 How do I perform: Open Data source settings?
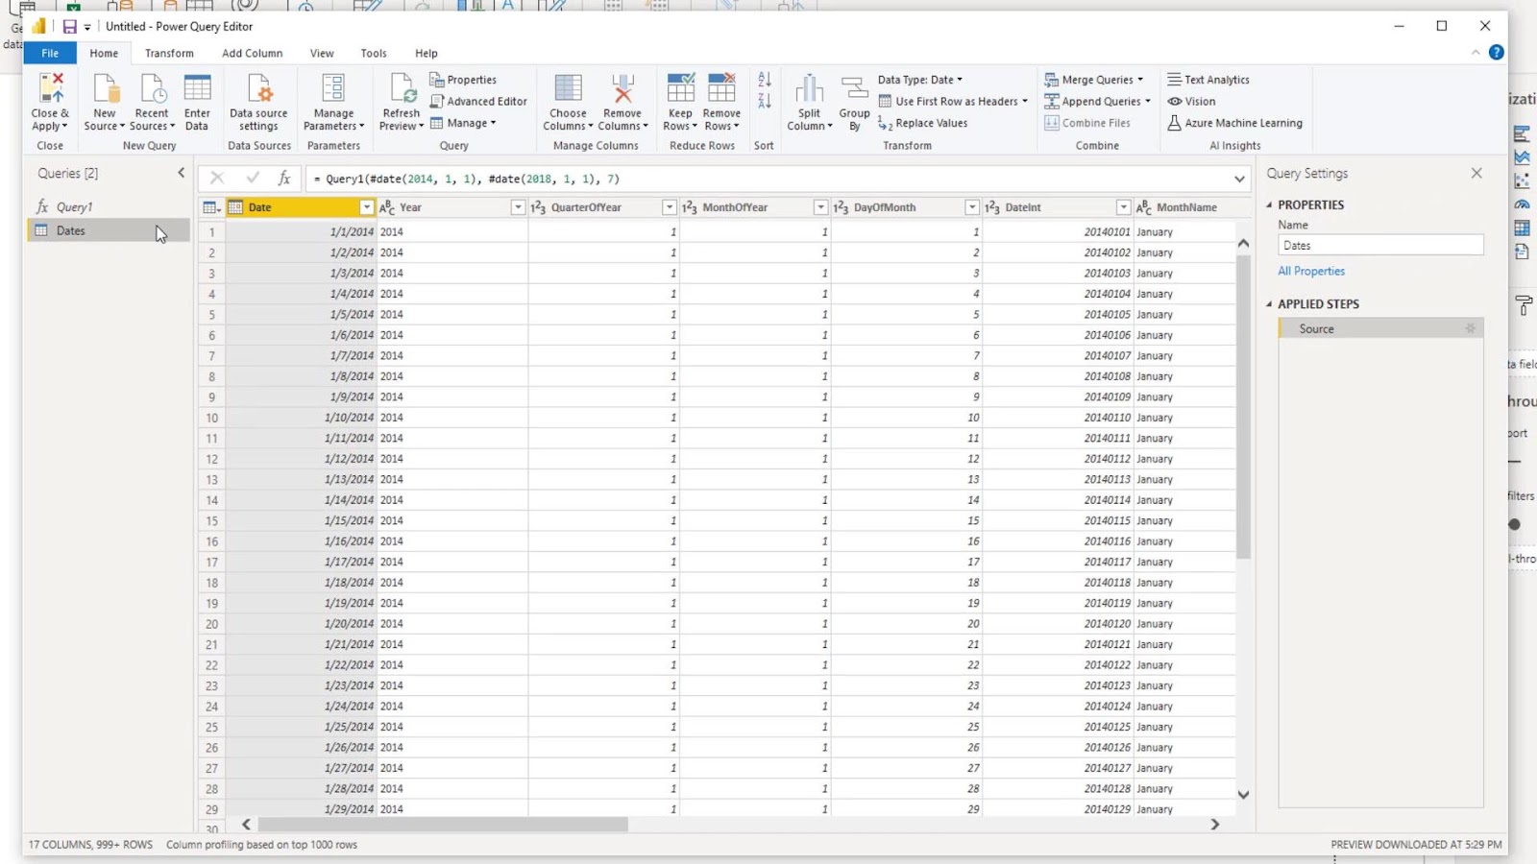258,88
